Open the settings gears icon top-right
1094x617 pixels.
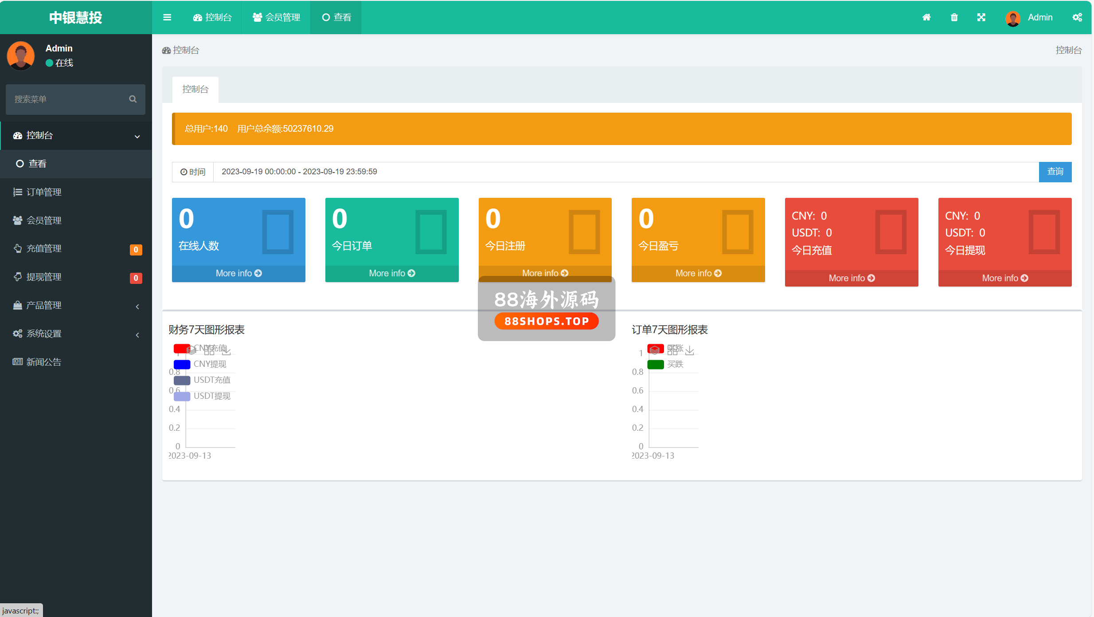[x=1077, y=17]
